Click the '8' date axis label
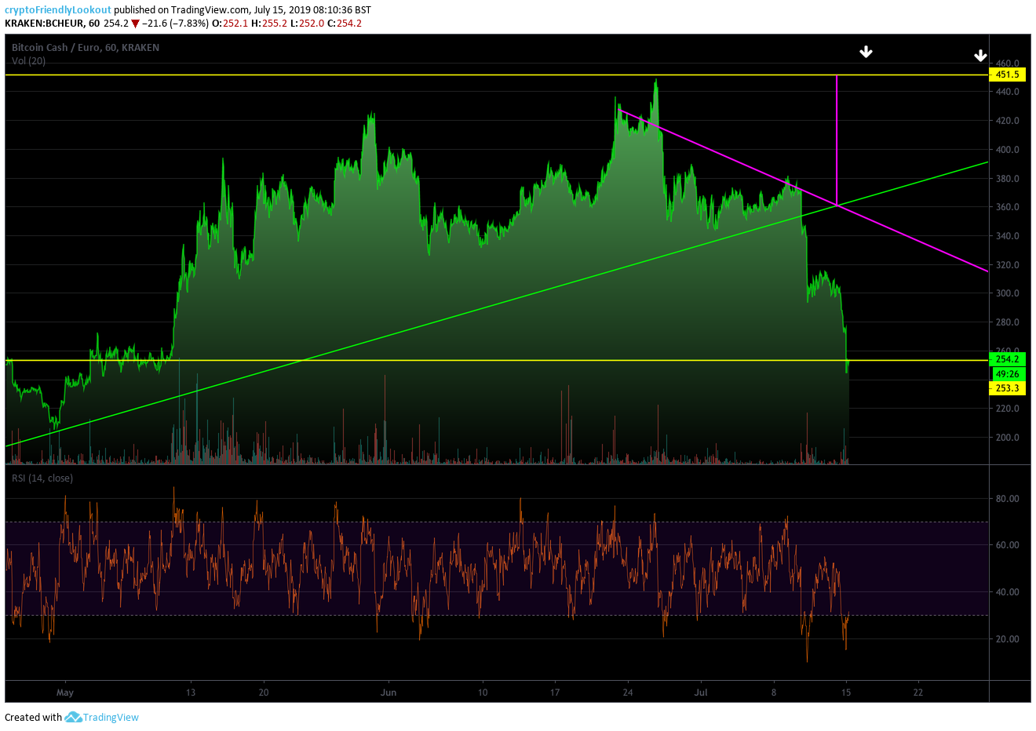The width and height of the screenshot is (1036, 731). tap(774, 693)
